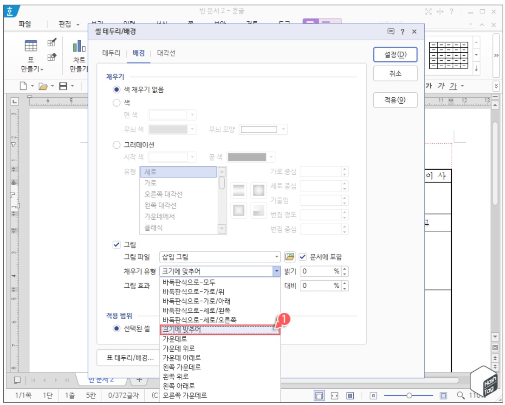Viewport: 505px width, 405px height.
Task: Click the 취소 button
Action: pyautogui.click(x=395, y=74)
